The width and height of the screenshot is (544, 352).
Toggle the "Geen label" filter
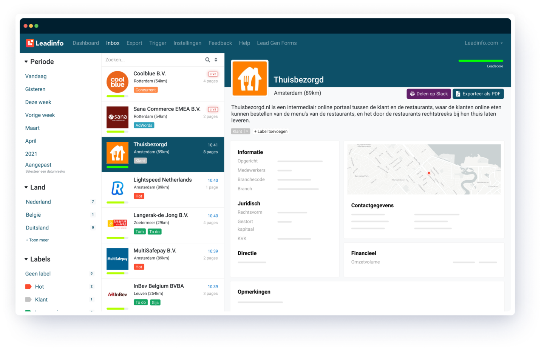38,274
